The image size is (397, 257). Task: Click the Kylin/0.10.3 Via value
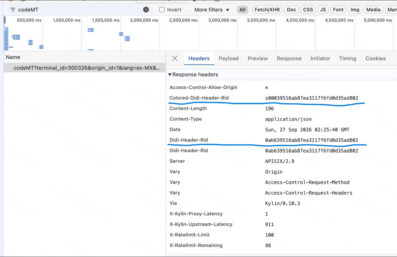(x=282, y=203)
